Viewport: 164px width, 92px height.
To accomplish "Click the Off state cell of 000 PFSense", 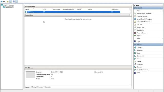I will tap(44, 12).
